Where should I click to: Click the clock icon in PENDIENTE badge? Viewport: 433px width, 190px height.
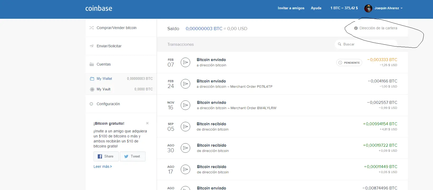tap(340, 63)
